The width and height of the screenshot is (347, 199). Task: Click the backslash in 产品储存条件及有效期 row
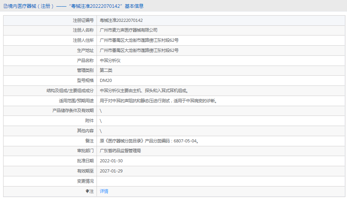tap(101, 111)
